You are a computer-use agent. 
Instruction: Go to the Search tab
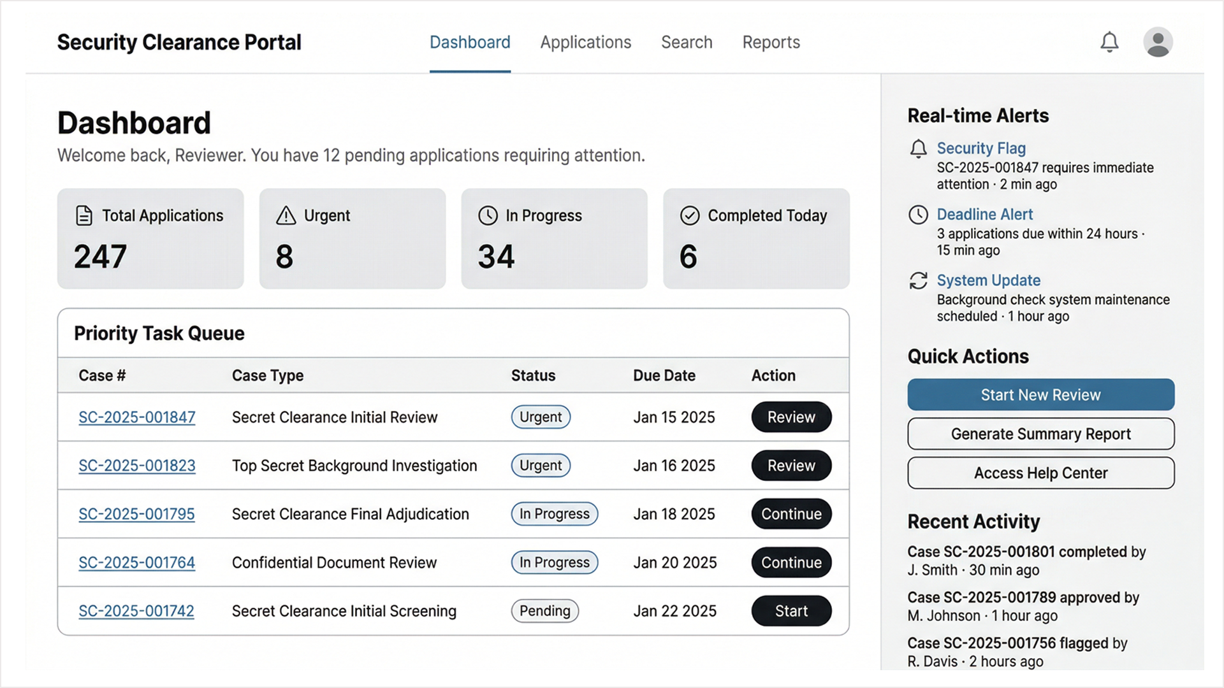pos(687,42)
